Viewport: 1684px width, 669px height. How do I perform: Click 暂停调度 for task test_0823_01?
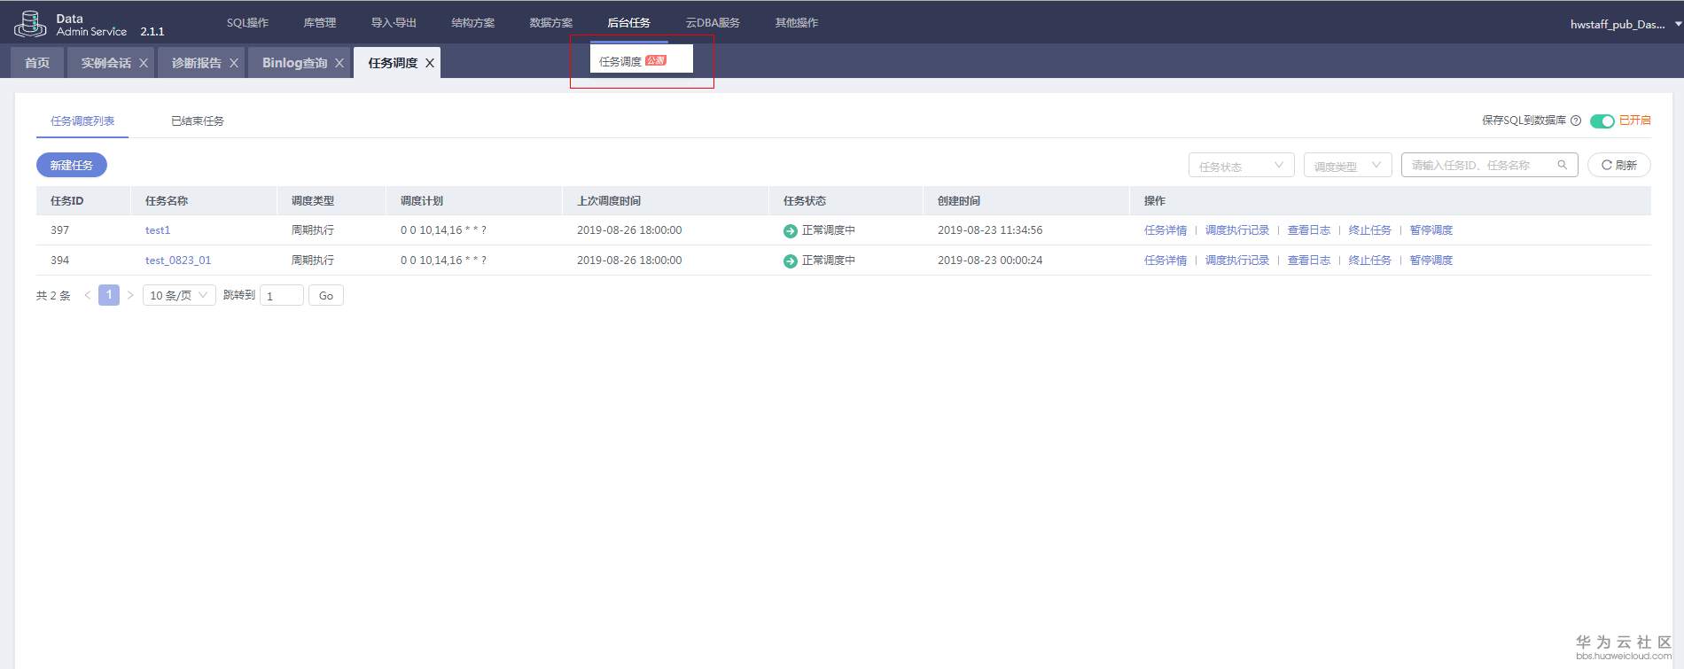click(1431, 261)
